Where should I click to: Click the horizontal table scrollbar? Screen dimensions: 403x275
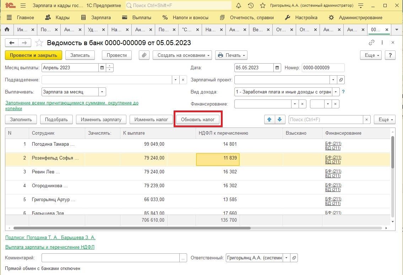tap(132, 228)
